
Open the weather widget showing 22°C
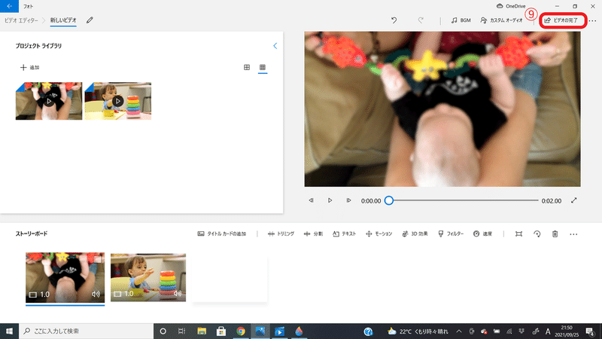pos(418,331)
